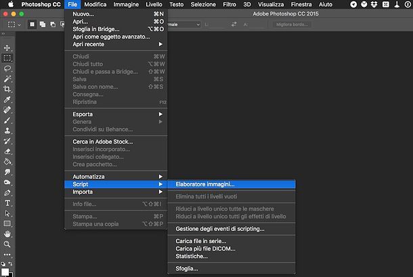Viewport: 413px width, 277px height.
Task: Swap foreground and background colors
Action: tap(10, 263)
